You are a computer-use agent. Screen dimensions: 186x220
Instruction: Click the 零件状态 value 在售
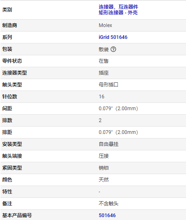point(103,61)
